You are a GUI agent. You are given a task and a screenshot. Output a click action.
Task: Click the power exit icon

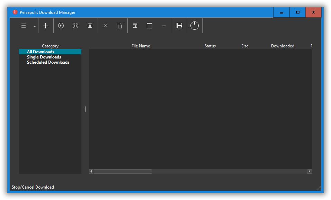pos(195,26)
